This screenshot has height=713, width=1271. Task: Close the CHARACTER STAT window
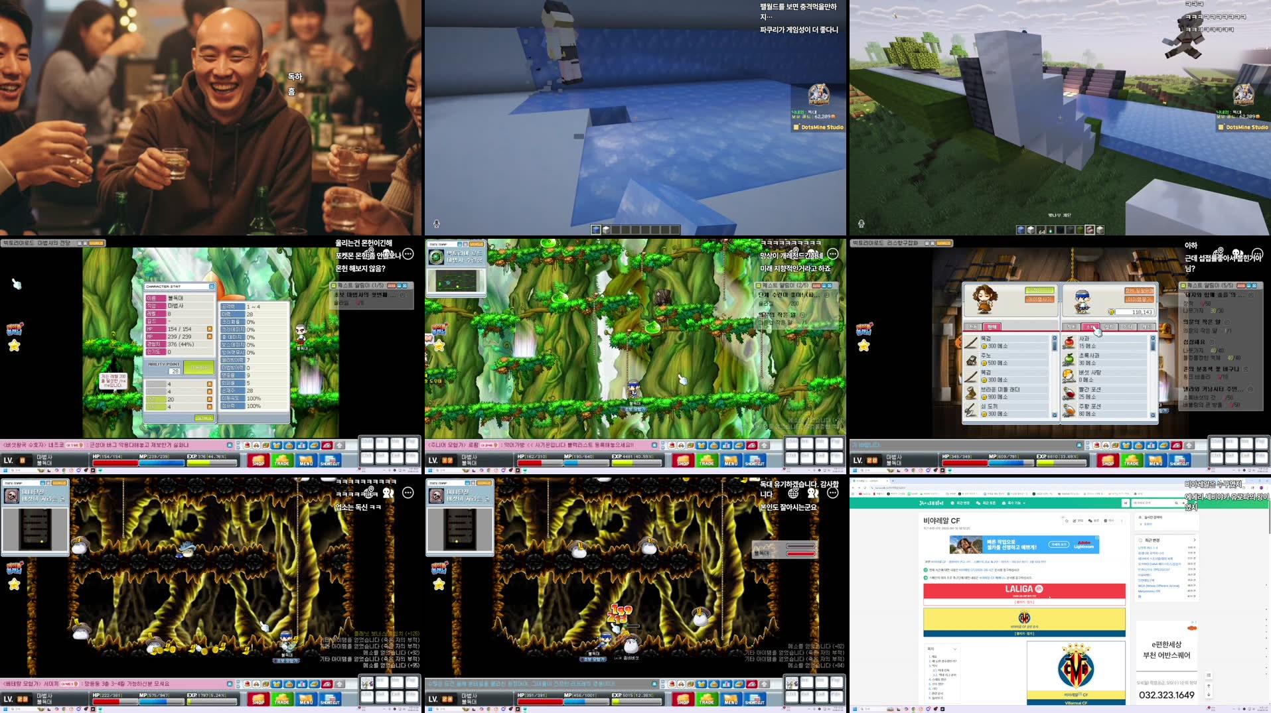pos(212,287)
